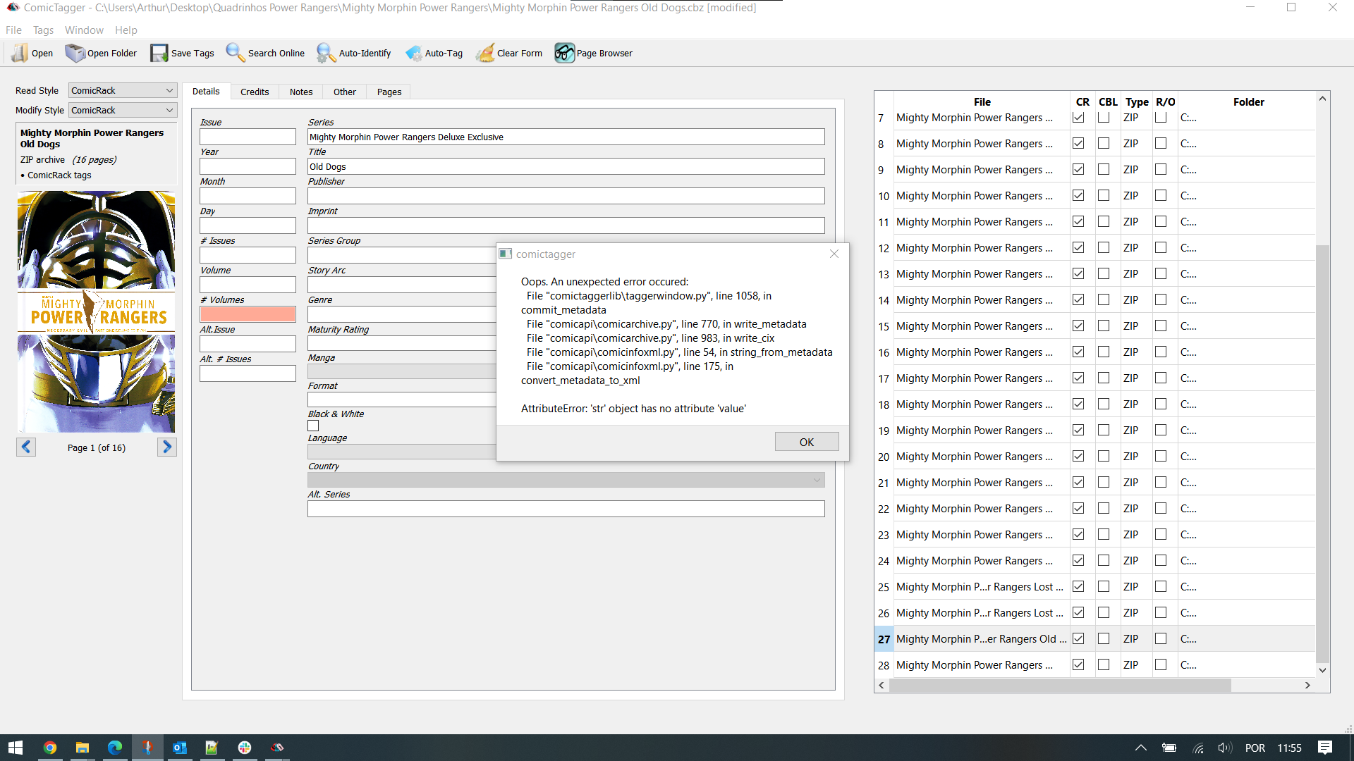The image size is (1354, 761).
Task: Save Tags to the current comic
Action: point(182,53)
